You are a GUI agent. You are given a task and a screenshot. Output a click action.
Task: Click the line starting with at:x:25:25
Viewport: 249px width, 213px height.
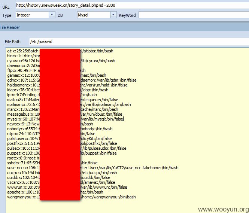[x=60, y=51]
